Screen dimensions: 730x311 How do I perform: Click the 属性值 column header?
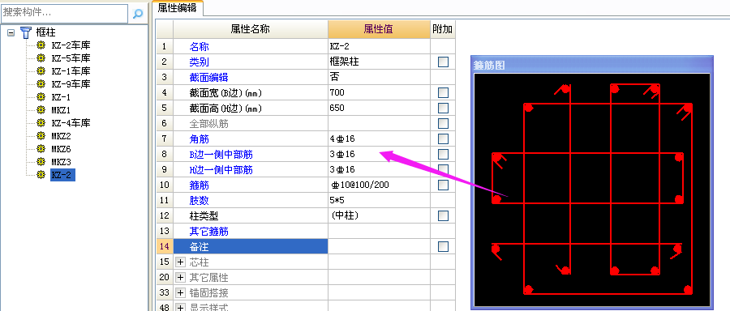tap(379, 29)
